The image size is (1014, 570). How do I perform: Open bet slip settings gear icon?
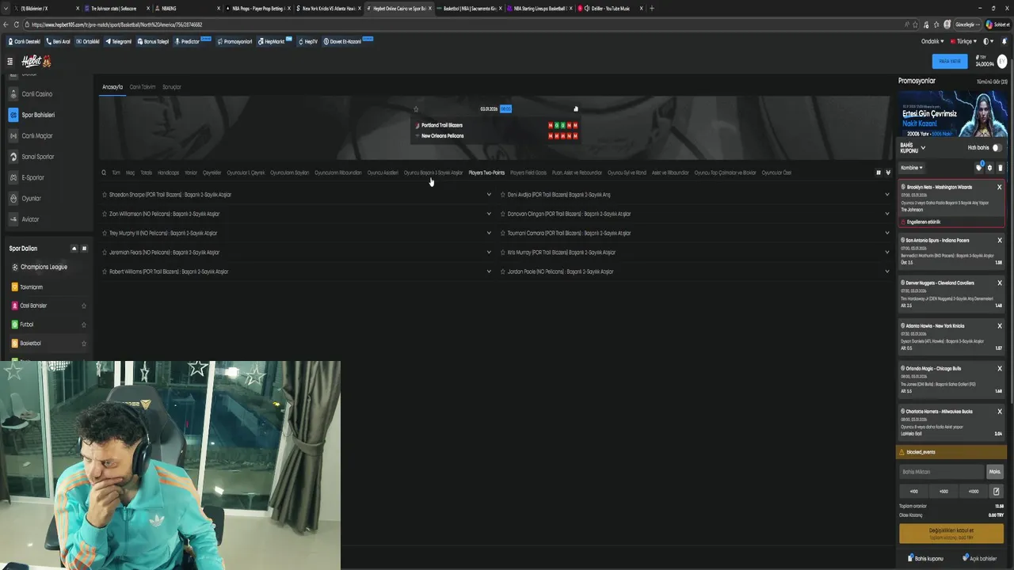[x=989, y=168]
